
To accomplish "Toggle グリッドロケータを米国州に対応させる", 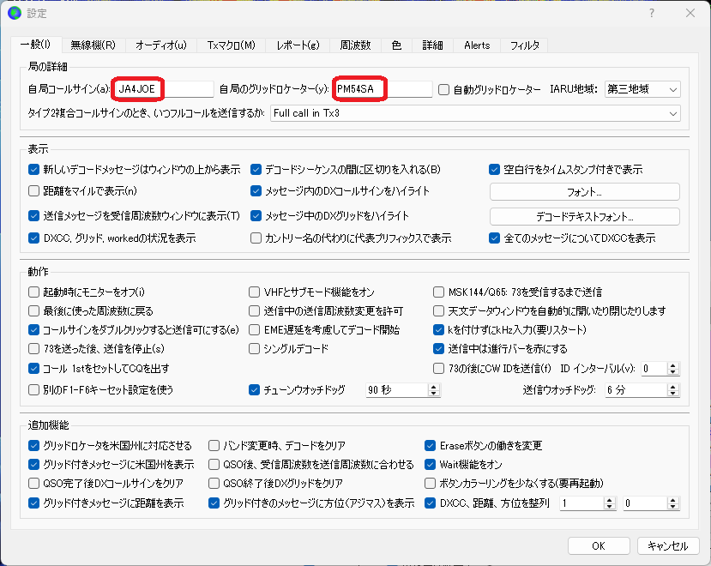I will point(34,446).
